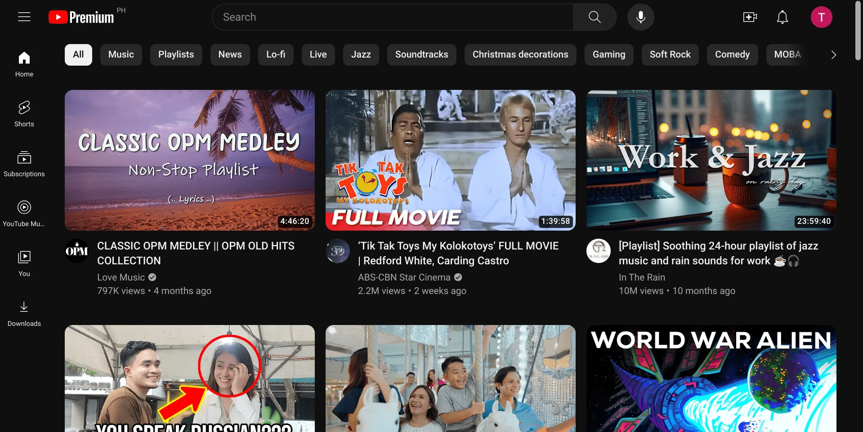This screenshot has height=432, width=863.
Task: Open ABS-CBN Star Cinema channel avatar
Action: click(x=338, y=251)
